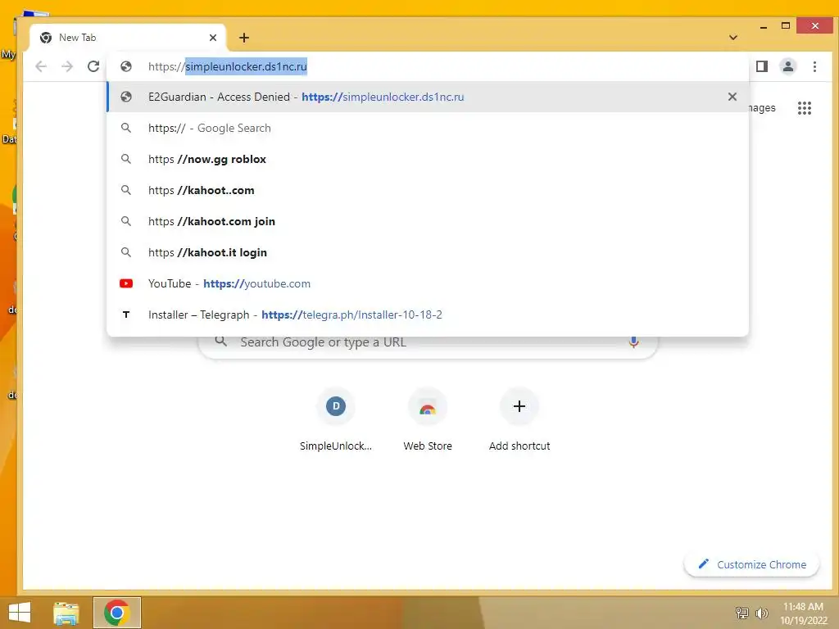Click the browser forward arrow
Viewport: 839px width, 629px height.
[x=67, y=66]
